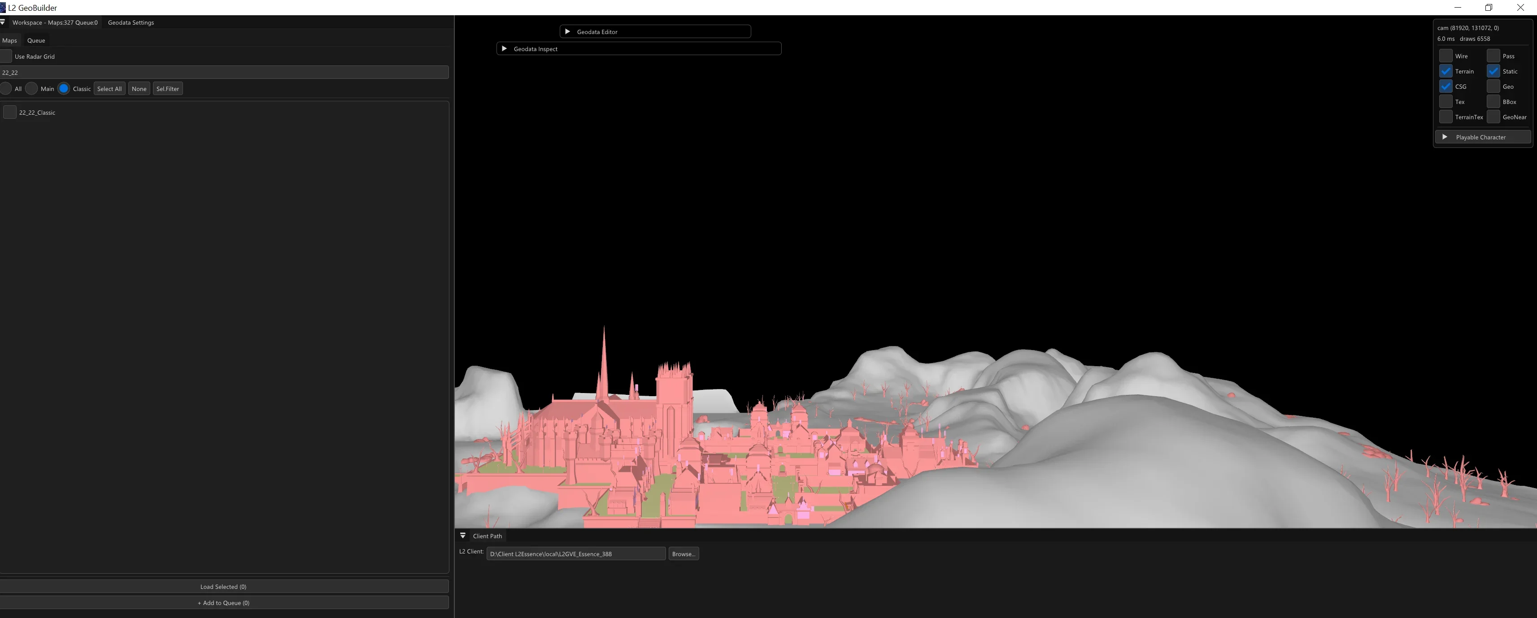Click the L2 GeoBuilder app icon in title bar
This screenshot has height=618, width=1537.
pyautogui.click(x=2, y=8)
